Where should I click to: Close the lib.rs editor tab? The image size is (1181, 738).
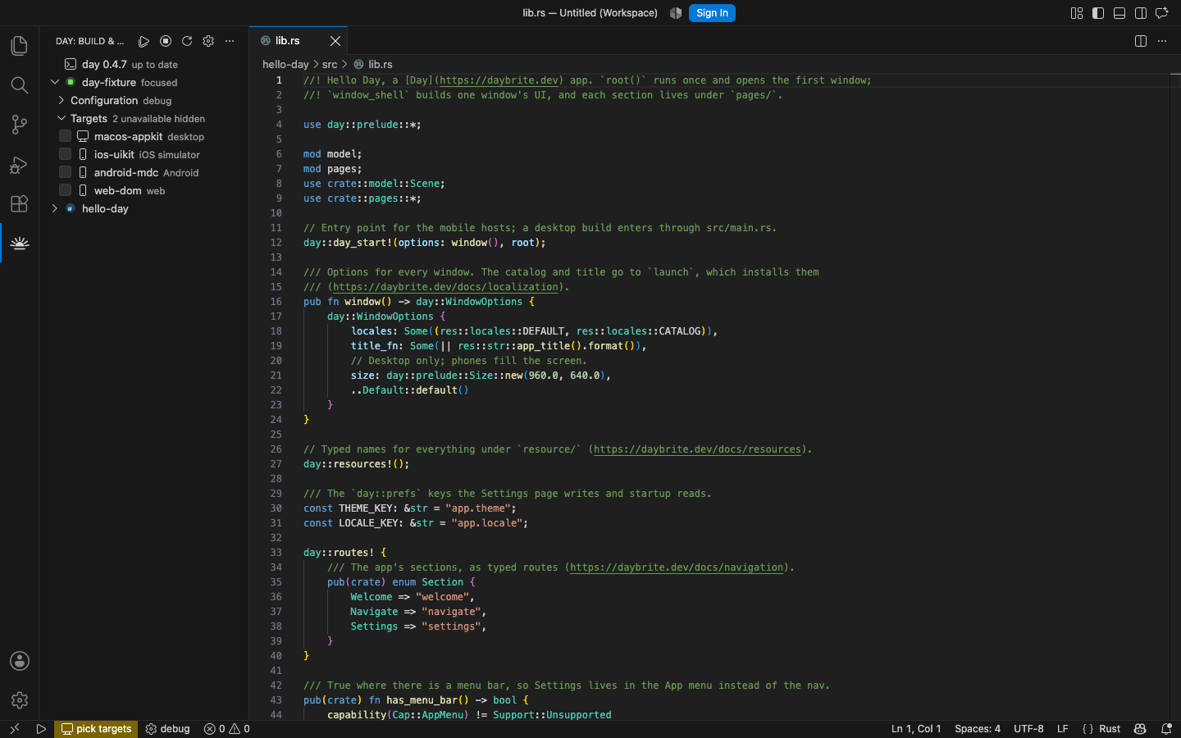pyautogui.click(x=335, y=41)
